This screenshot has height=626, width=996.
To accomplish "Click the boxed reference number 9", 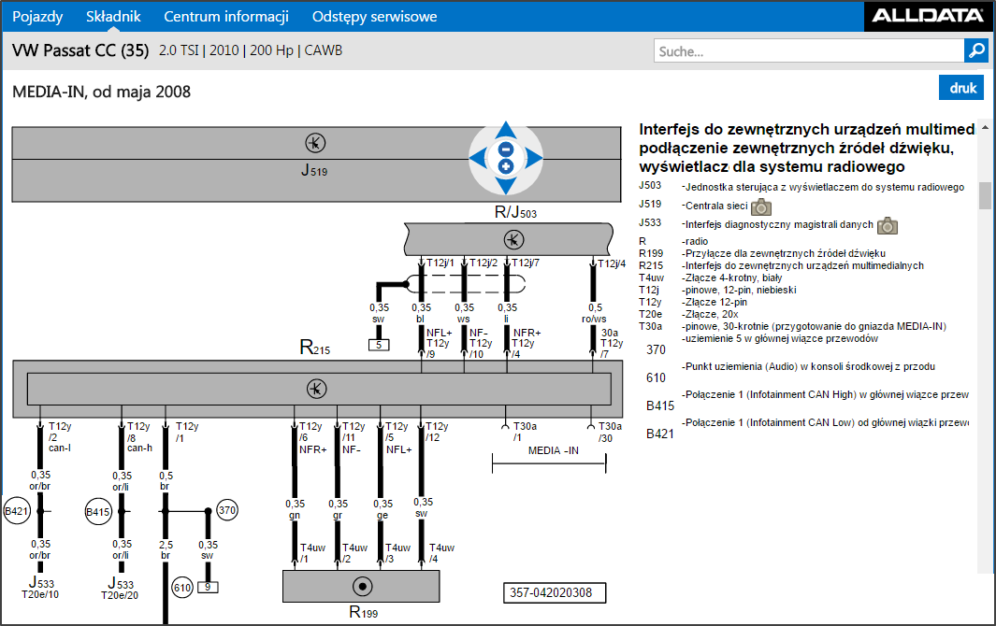I will tap(207, 588).
